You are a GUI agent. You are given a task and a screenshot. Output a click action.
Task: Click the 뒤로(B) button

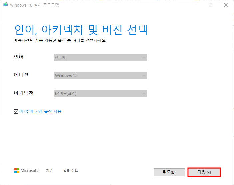(169, 172)
